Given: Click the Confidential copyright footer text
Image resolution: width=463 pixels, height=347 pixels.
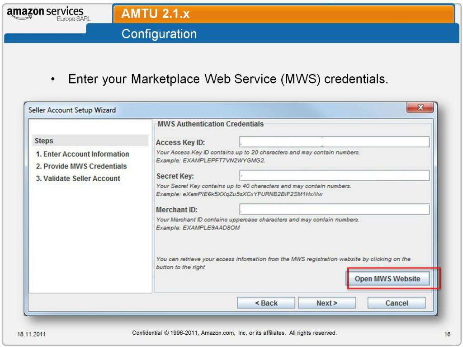Looking at the screenshot, I should pyautogui.click(x=235, y=333).
